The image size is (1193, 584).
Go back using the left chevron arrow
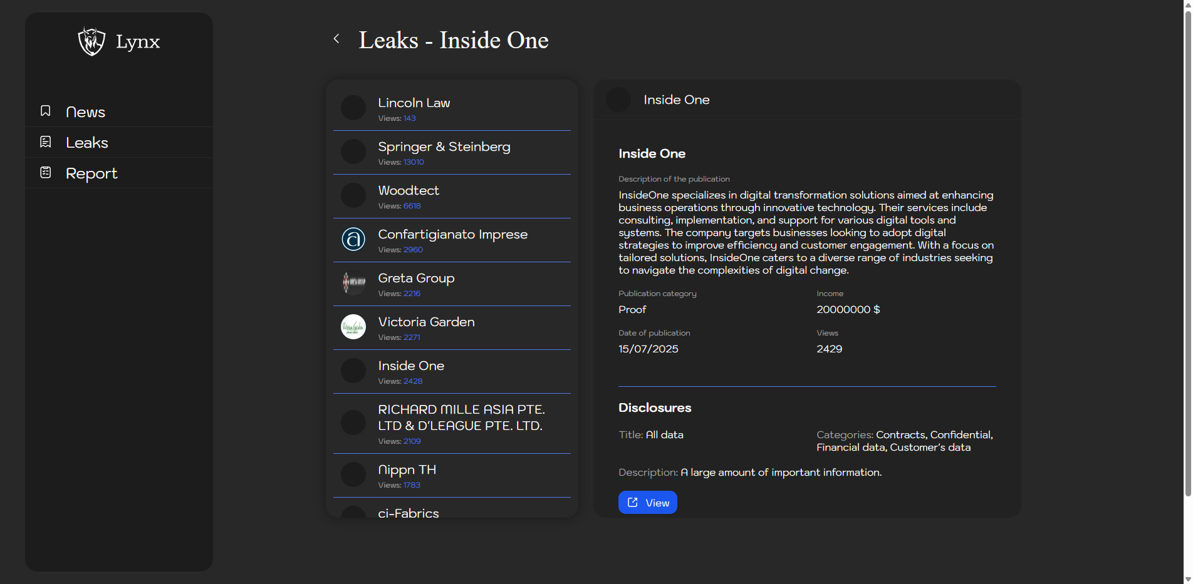(x=336, y=39)
